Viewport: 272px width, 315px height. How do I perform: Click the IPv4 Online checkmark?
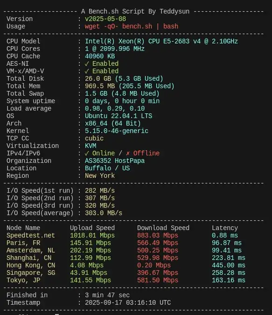[x=87, y=154]
